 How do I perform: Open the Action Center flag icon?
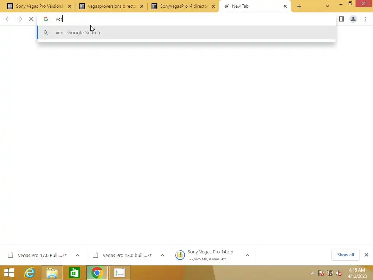tap(321, 273)
